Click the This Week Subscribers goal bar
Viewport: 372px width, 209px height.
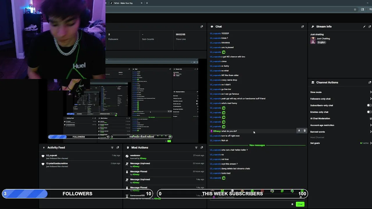click(232, 194)
